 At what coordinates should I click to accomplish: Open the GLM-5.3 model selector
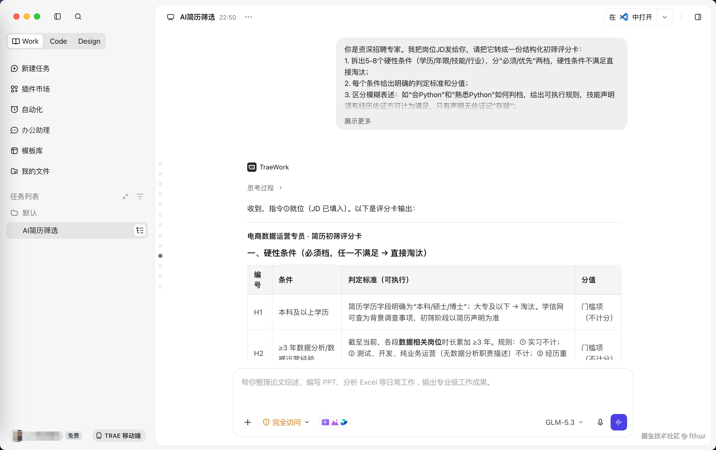point(564,422)
